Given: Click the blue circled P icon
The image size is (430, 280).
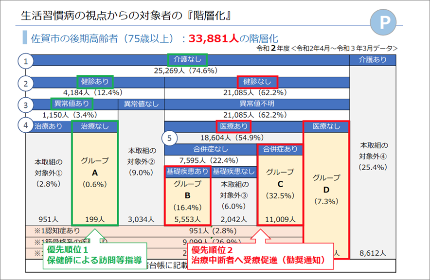Looking at the screenshot, I should [x=387, y=23].
